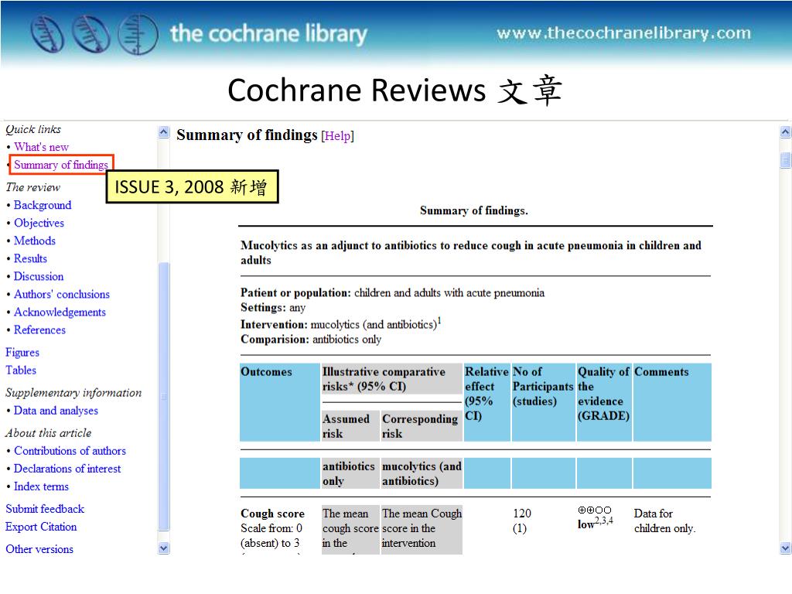Screen dimensions: 792x594
Task: Click the 'About this article' sidebar heading
Action: click(x=49, y=433)
